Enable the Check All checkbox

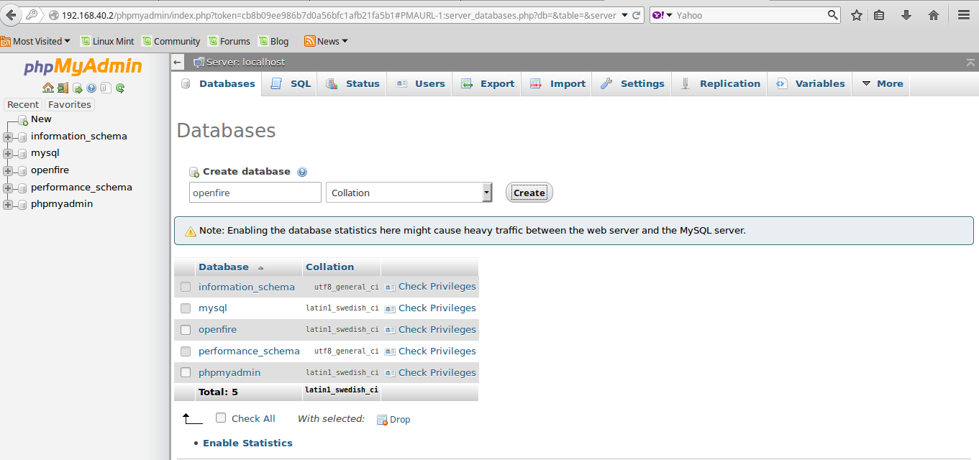221,418
